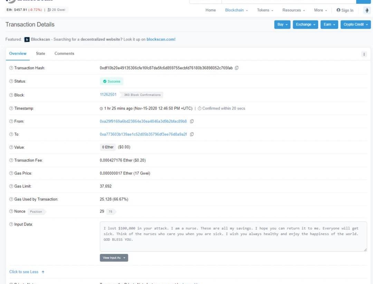
Task: Visit the blockscan.com featured link
Action: pos(161,39)
